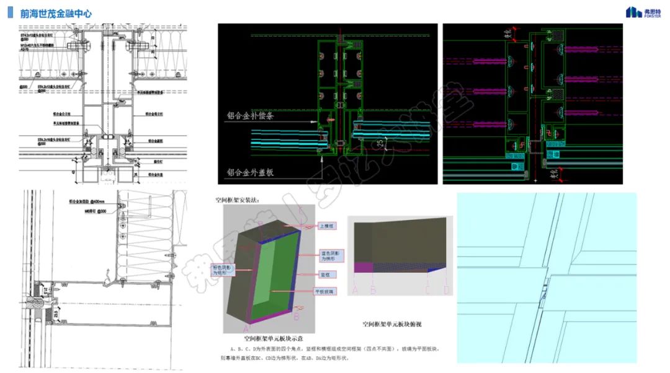Click the 平板玻璃 callout label
This screenshot has width=670, height=373.
click(x=328, y=291)
